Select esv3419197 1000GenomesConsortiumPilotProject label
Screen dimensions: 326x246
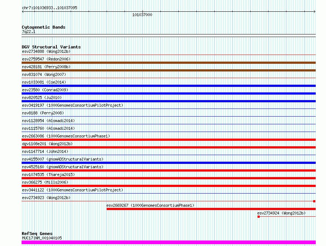point(73,105)
